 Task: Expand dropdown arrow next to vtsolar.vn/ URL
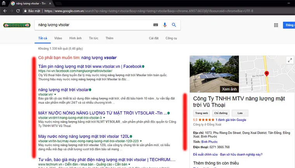[55, 94]
